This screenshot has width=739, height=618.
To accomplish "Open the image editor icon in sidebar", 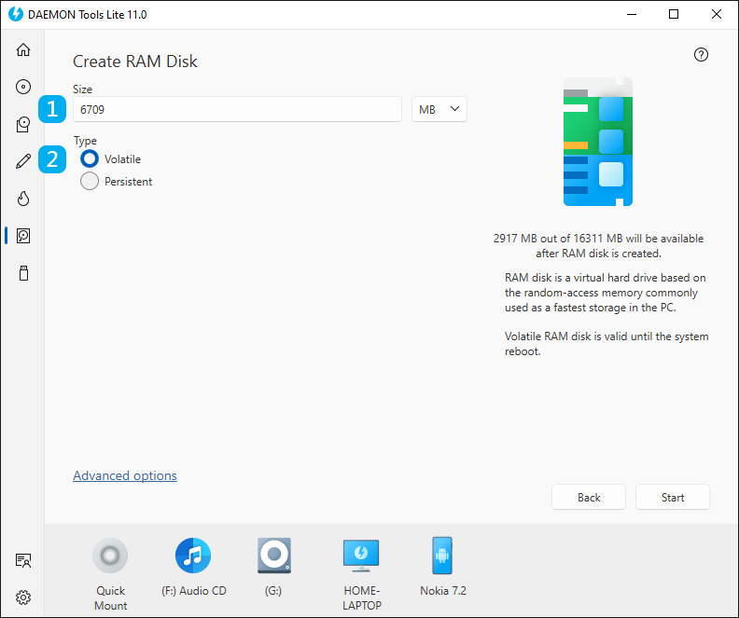I will (23, 124).
